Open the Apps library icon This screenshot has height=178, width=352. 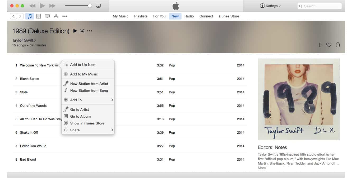(56, 16)
